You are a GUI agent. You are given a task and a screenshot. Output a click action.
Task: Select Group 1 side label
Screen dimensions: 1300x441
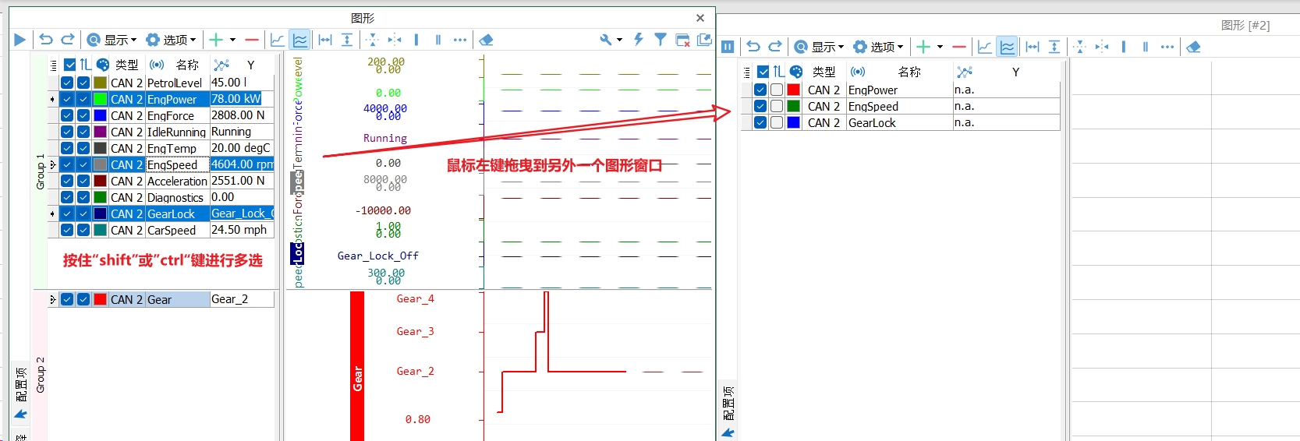click(41, 171)
